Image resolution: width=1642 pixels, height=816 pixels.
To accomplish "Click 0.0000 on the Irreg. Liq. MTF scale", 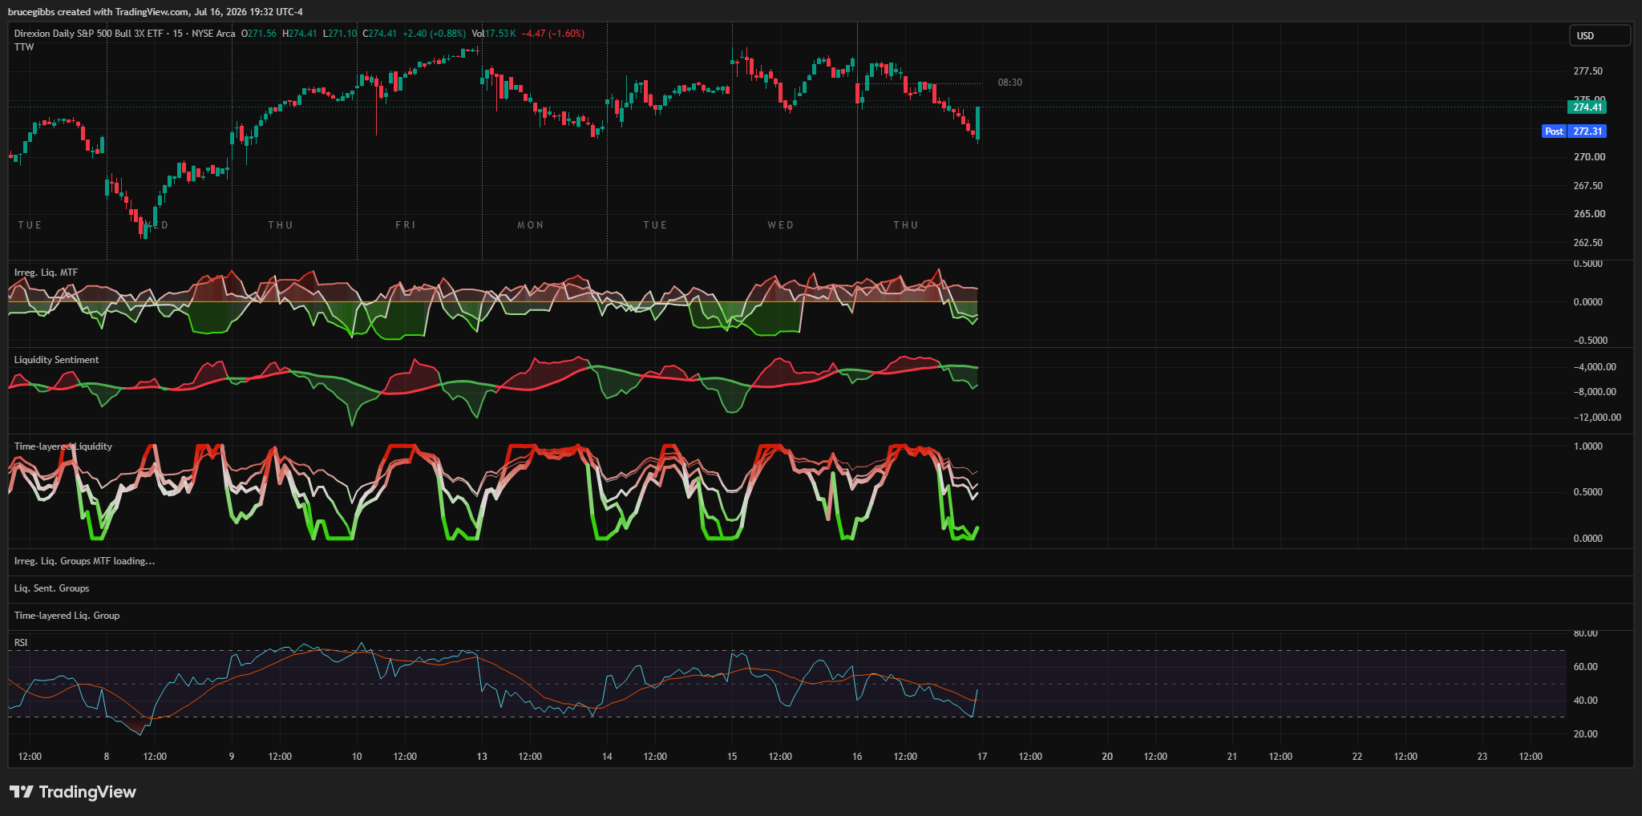I will [x=1588, y=302].
